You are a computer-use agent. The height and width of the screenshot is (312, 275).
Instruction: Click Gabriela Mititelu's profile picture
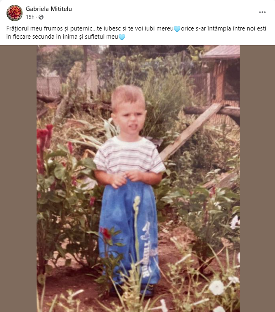(x=14, y=13)
